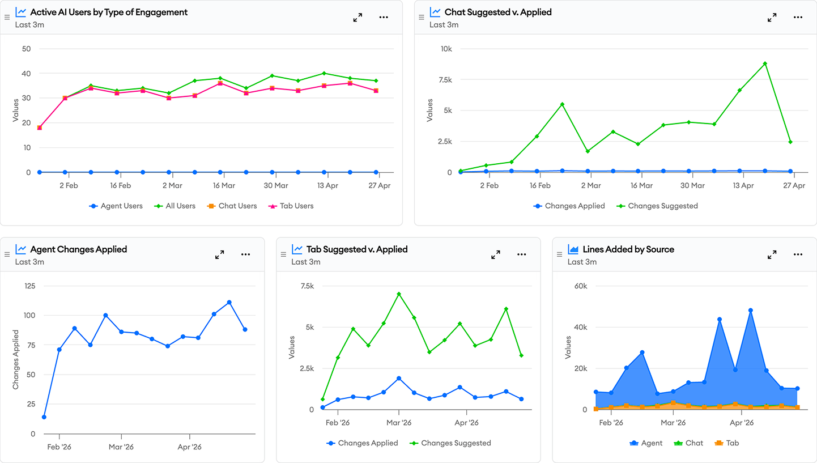Toggle Chat series in Lines Added legend

tap(688, 443)
